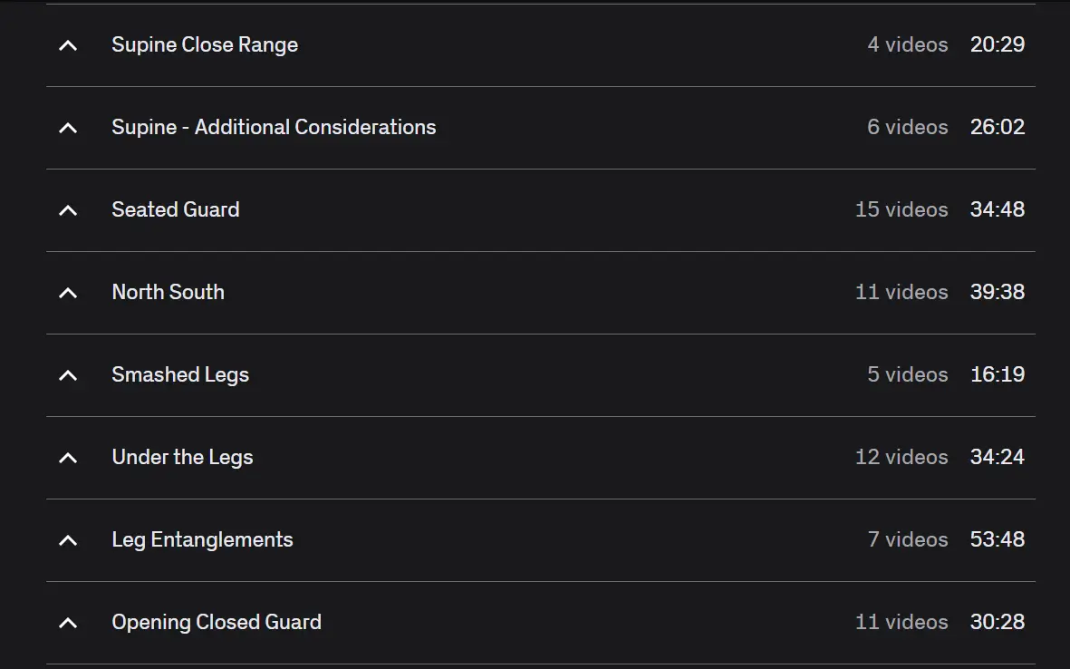1070x669 pixels.
Task: Click the 39:38 duration for North South
Action: (998, 293)
